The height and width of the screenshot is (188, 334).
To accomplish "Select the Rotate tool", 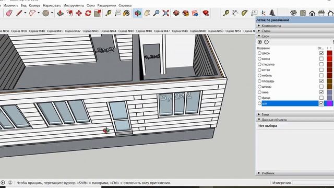I will point(88,13).
